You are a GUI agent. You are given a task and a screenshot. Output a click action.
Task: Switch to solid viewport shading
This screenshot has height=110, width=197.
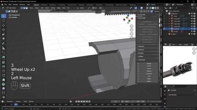click(x=153, y=8)
